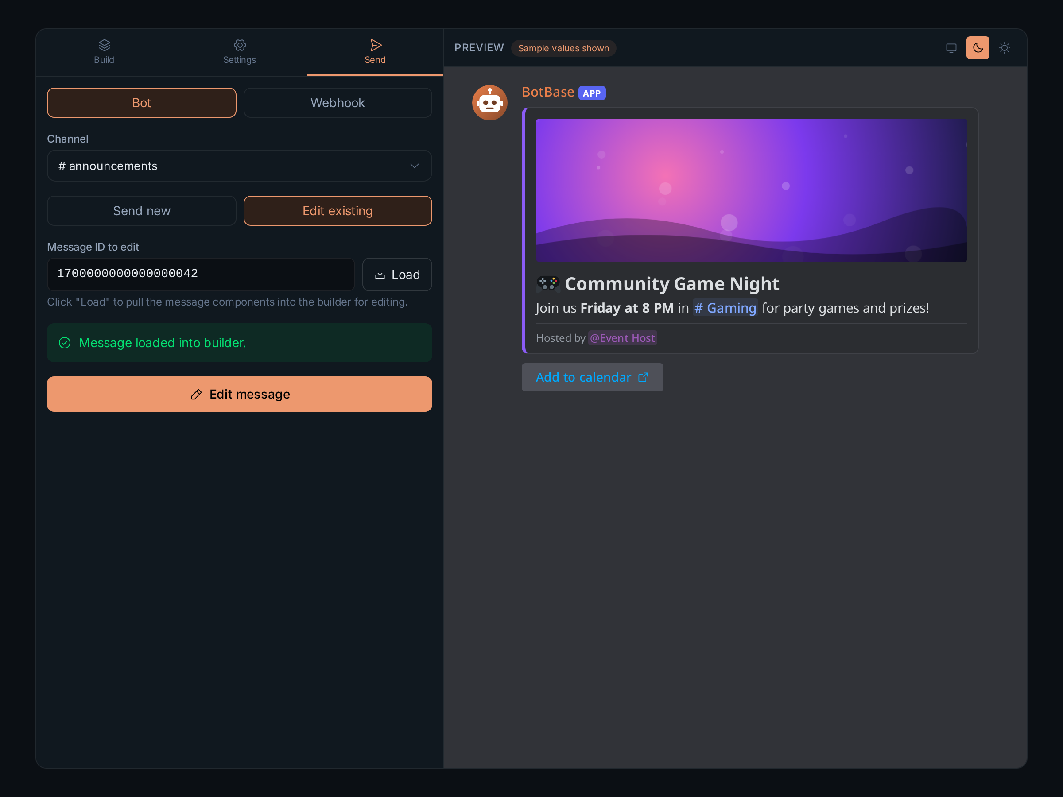The height and width of the screenshot is (797, 1063).
Task: Click the Friday at 8 PM bold text
Action: tap(627, 308)
